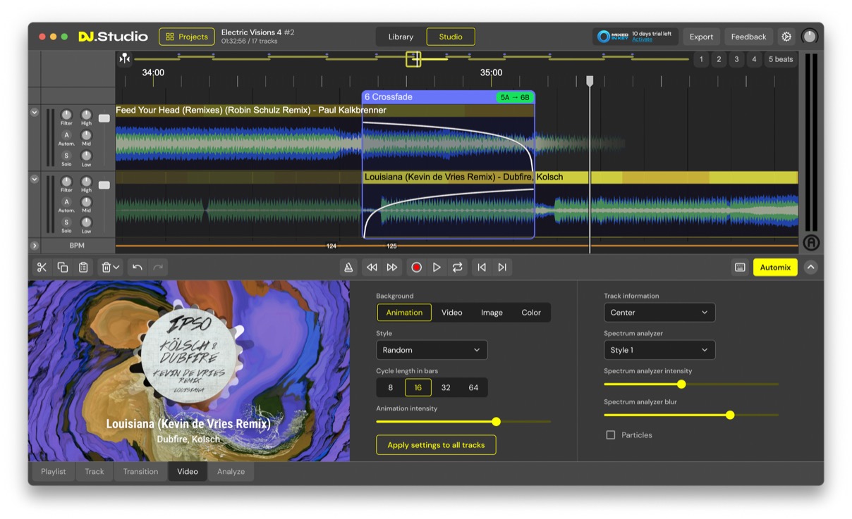Click the Undo arrow icon

(x=139, y=267)
